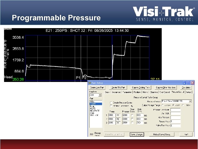This screenshot has width=198, height=149.
Task: Select the highlighted 250IPS part entry
Action: pos(96,104)
